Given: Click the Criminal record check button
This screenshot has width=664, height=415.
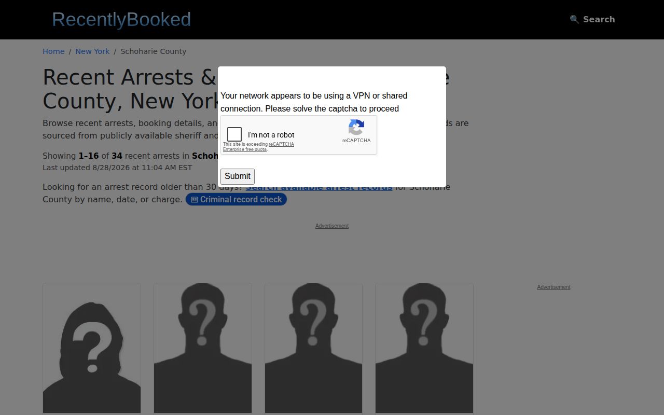Looking at the screenshot, I should pos(236,200).
